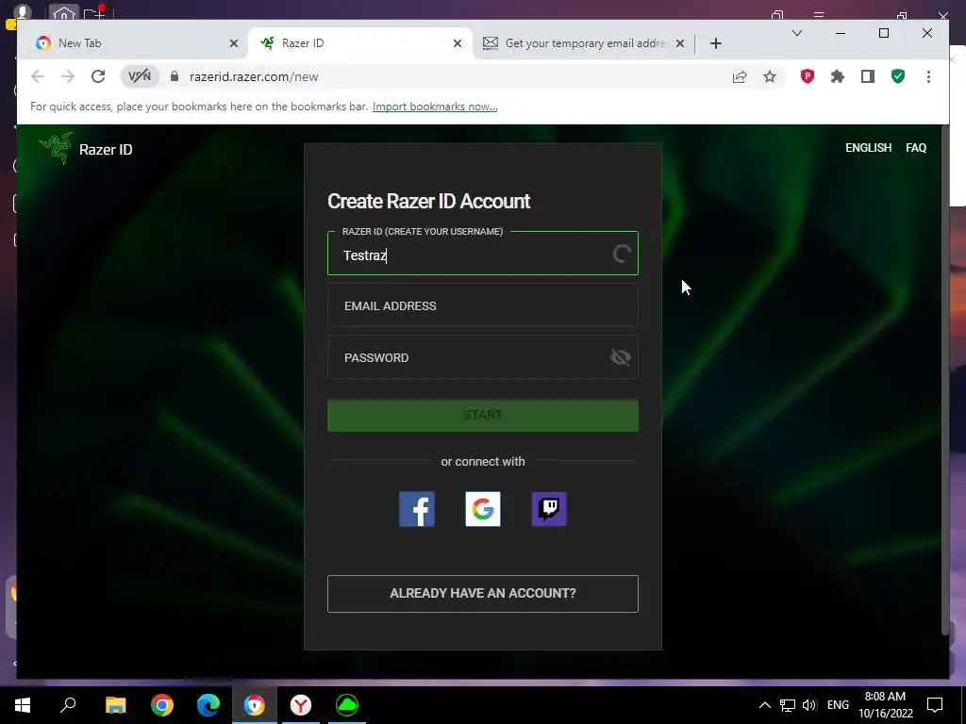
Task: Open Microsoft Edge from taskbar
Action: point(208,705)
